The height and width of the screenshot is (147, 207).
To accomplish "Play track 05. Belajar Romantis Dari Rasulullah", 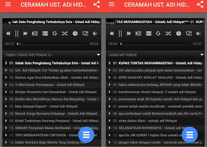I will [52, 92].
